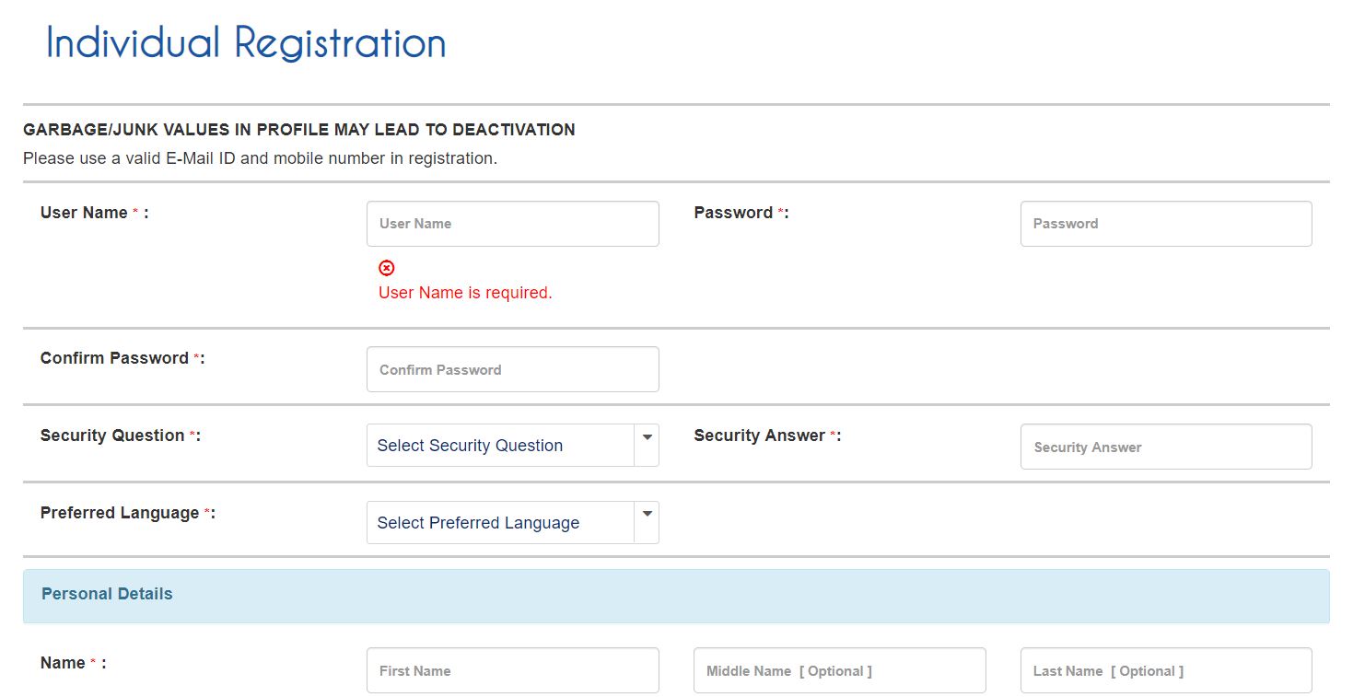1353x697 pixels.
Task: Click the optional Middle Name field
Action: pos(839,670)
